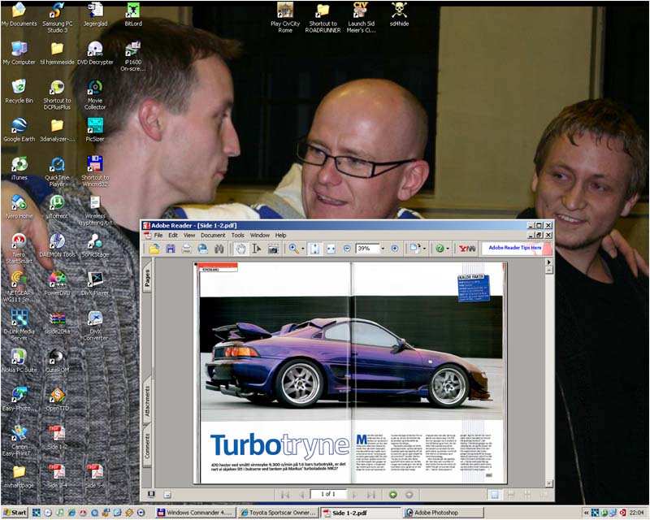Print the PDF using printer icon

click(188, 249)
